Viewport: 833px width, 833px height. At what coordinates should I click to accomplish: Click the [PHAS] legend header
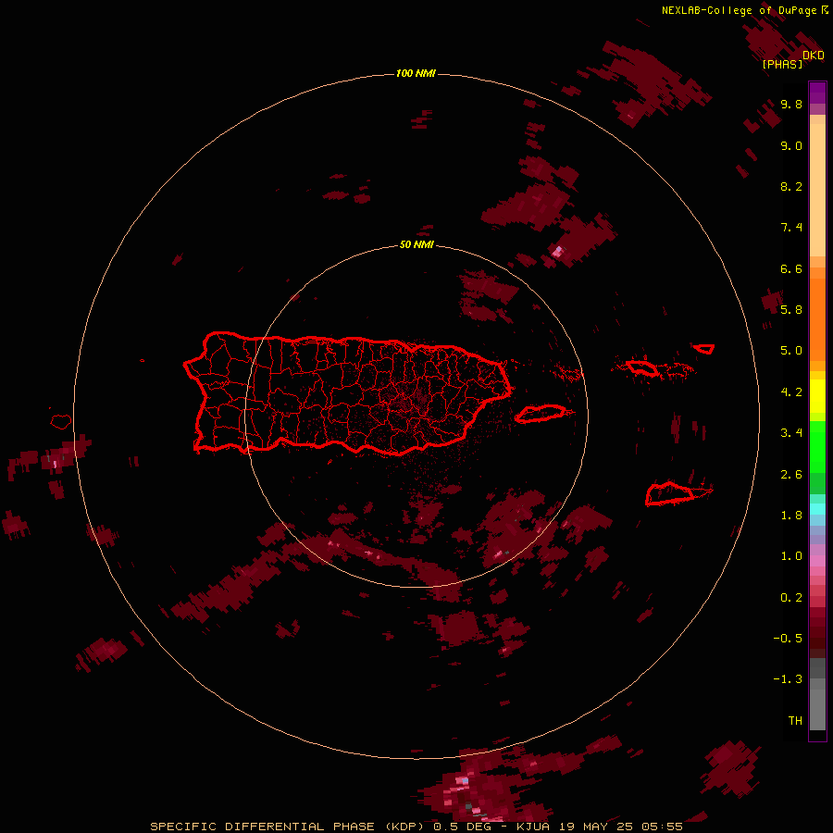[x=782, y=64]
